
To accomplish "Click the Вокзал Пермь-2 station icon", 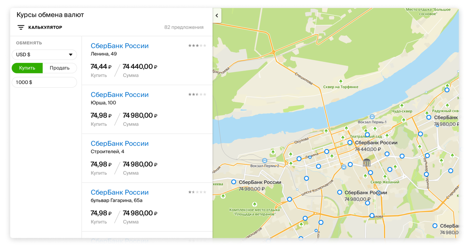I will tap(265, 161).
